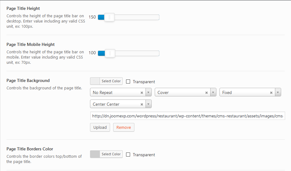This screenshot has width=291, height=171.
Task: Click the Page Title Background color swatch
Action: click(x=95, y=81)
